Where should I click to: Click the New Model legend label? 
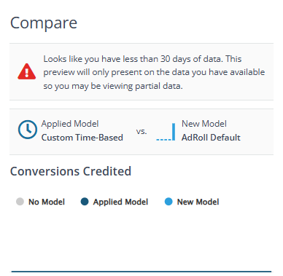tap(198, 202)
